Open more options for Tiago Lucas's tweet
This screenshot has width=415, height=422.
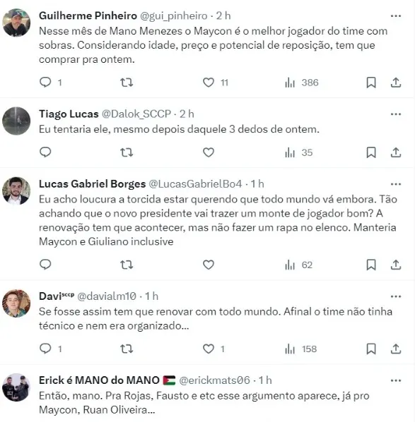point(396,114)
